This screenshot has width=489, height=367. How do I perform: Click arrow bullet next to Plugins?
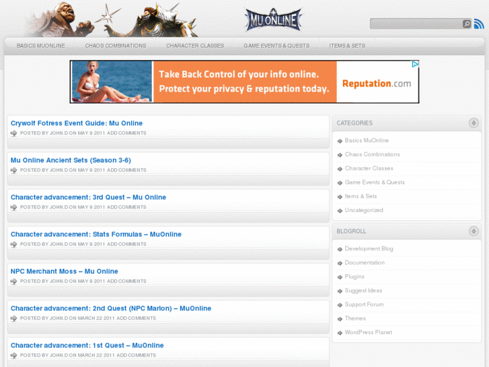pos(340,277)
